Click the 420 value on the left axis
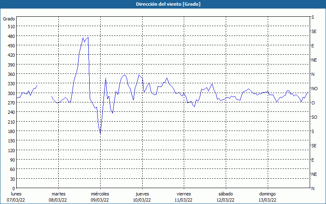The image size is (326, 204). tap(11, 55)
